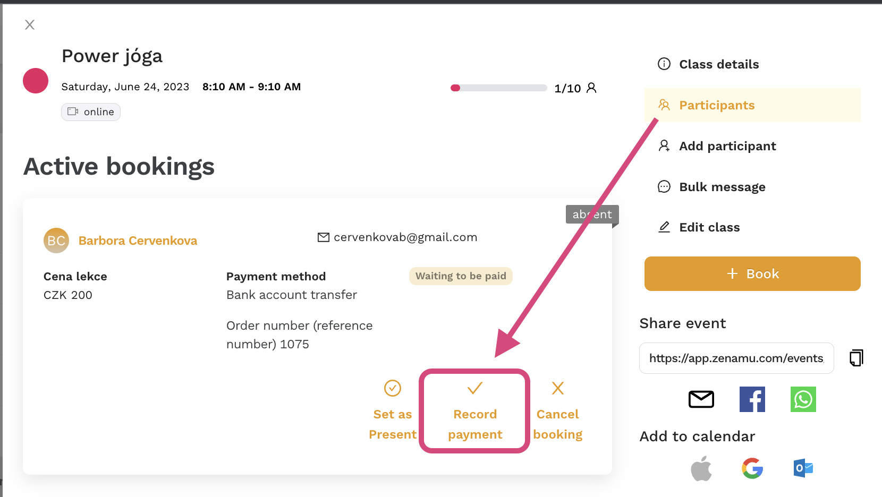Image resolution: width=882 pixels, height=497 pixels.
Task: Set Barbora as Present
Action: (x=393, y=410)
